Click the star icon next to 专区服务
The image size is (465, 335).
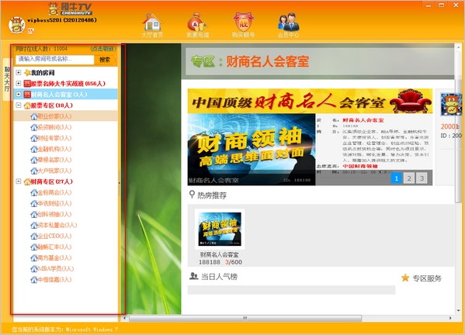pos(405,278)
